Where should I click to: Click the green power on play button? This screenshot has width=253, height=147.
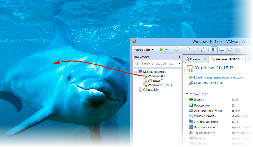161,50
